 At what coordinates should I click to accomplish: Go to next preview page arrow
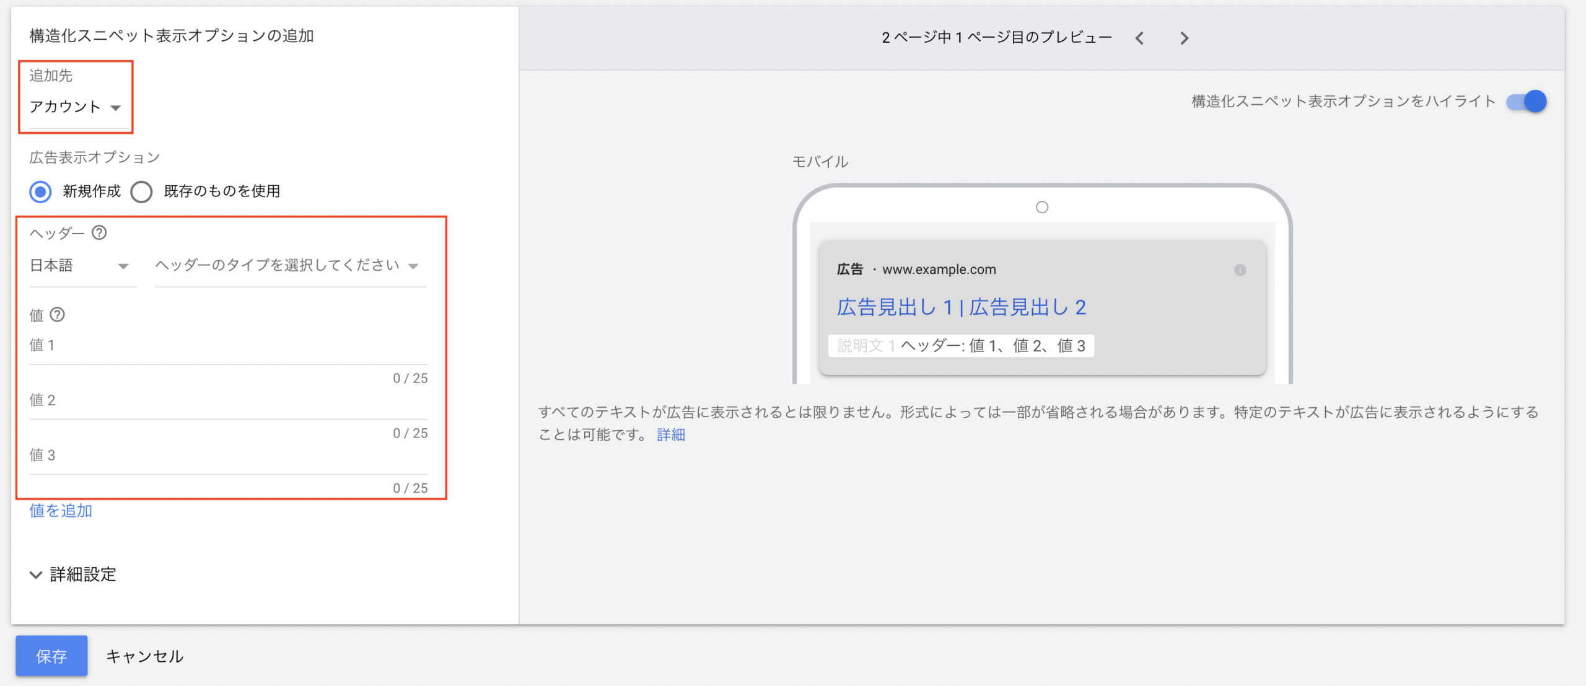pos(1184,38)
